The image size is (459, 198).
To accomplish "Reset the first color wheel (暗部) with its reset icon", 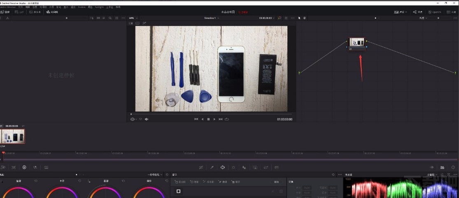I will click(36, 181).
